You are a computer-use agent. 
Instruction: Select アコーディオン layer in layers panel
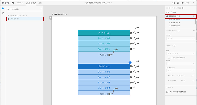pyautogui.click(x=25, y=19)
